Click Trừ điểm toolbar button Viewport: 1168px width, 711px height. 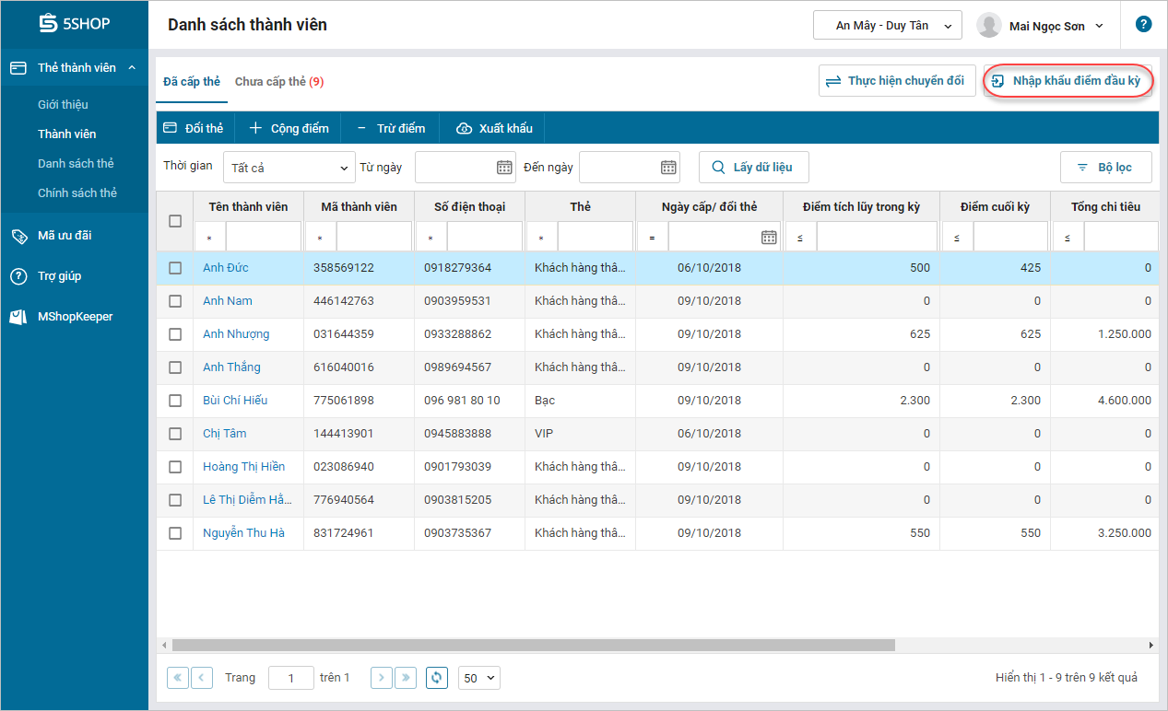[391, 128]
